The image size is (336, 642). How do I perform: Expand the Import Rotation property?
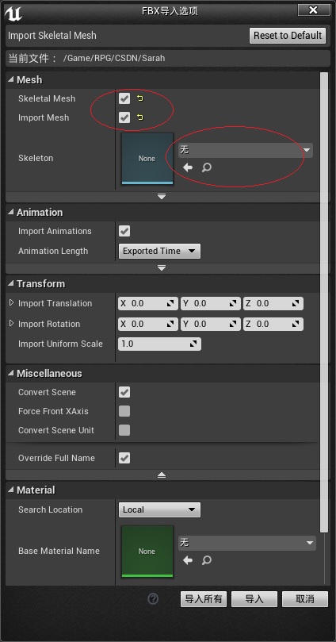pos(11,324)
